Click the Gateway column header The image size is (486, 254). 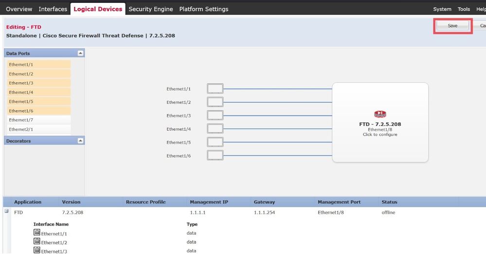tap(264, 202)
